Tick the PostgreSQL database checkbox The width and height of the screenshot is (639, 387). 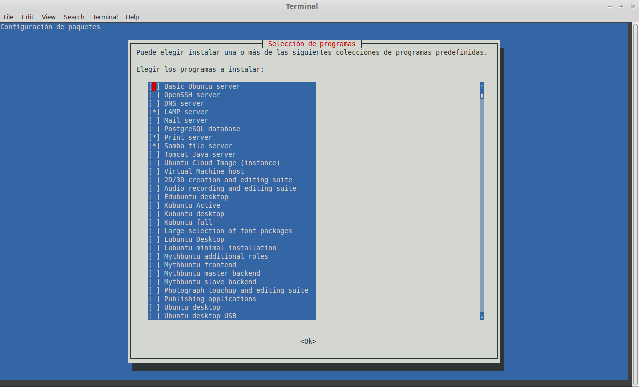point(154,129)
